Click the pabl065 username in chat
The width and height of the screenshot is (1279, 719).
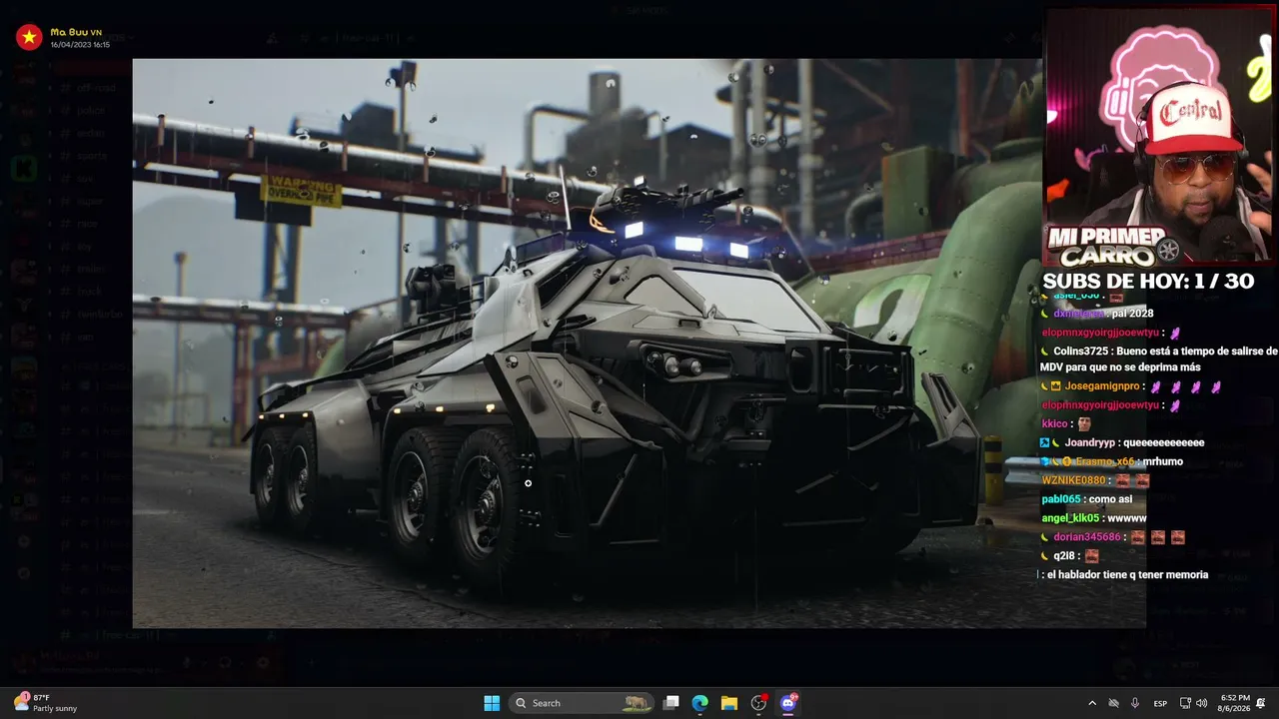tap(1061, 499)
